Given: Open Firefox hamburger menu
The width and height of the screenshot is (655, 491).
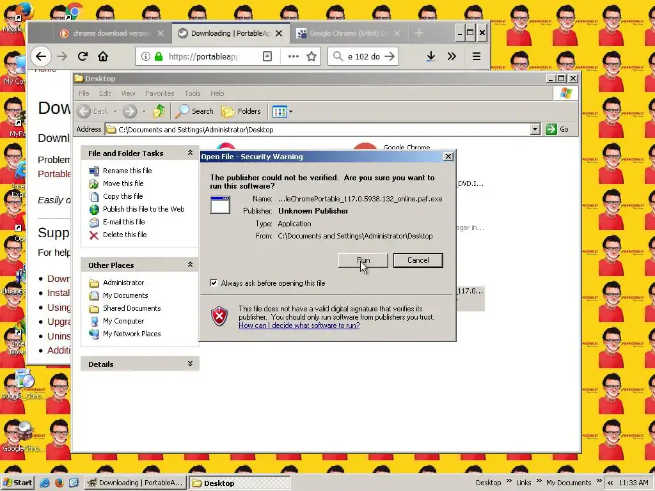Looking at the screenshot, I should [476, 56].
